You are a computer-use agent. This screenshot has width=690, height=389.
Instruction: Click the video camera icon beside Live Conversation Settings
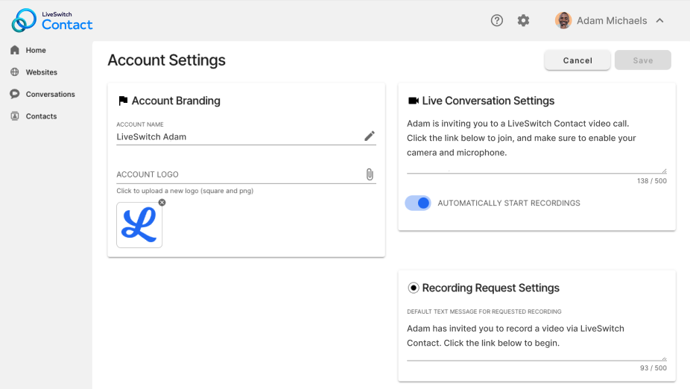(x=414, y=101)
